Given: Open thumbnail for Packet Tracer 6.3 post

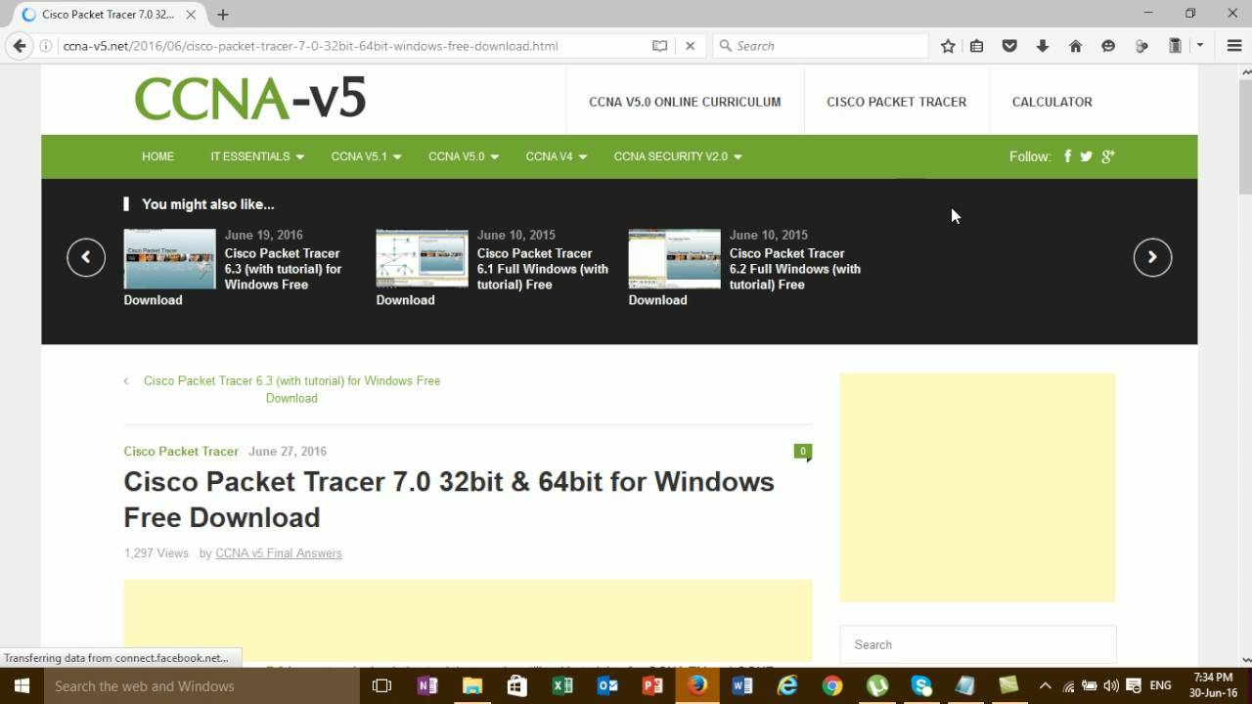Looking at the screenshot, I should coord(169,259).
